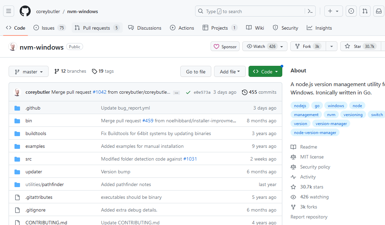Viewport: 385px width, 225px height.
Task: Open the Discussions tab
Action: pos(145,28)
